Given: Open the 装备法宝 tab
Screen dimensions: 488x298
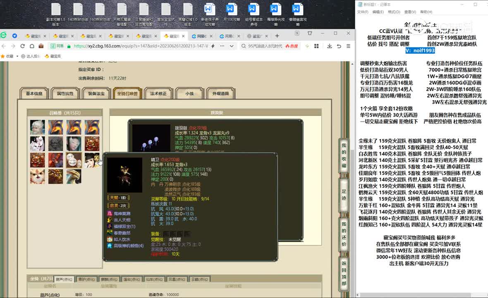Looking at the screenshot, I should 96,94.
